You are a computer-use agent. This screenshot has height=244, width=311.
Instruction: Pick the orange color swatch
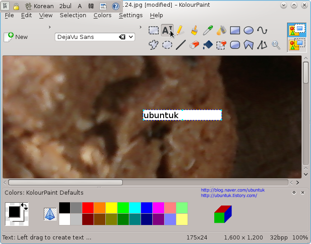pyautogui.click(x=99, y=208)
